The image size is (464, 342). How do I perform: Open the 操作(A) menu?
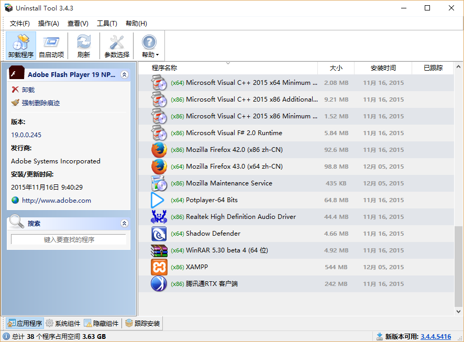49,24
